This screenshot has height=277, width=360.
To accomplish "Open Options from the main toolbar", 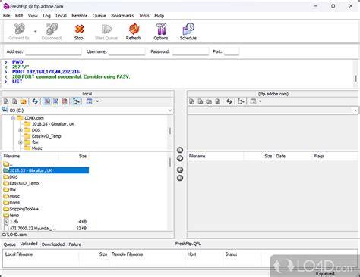I will tap(161, 32).
